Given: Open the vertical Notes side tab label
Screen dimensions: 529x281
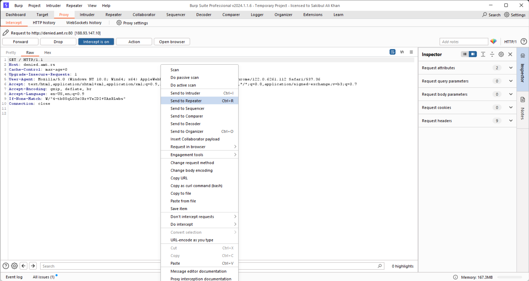Looking at the screenshot, I should (x=523, y=114).
